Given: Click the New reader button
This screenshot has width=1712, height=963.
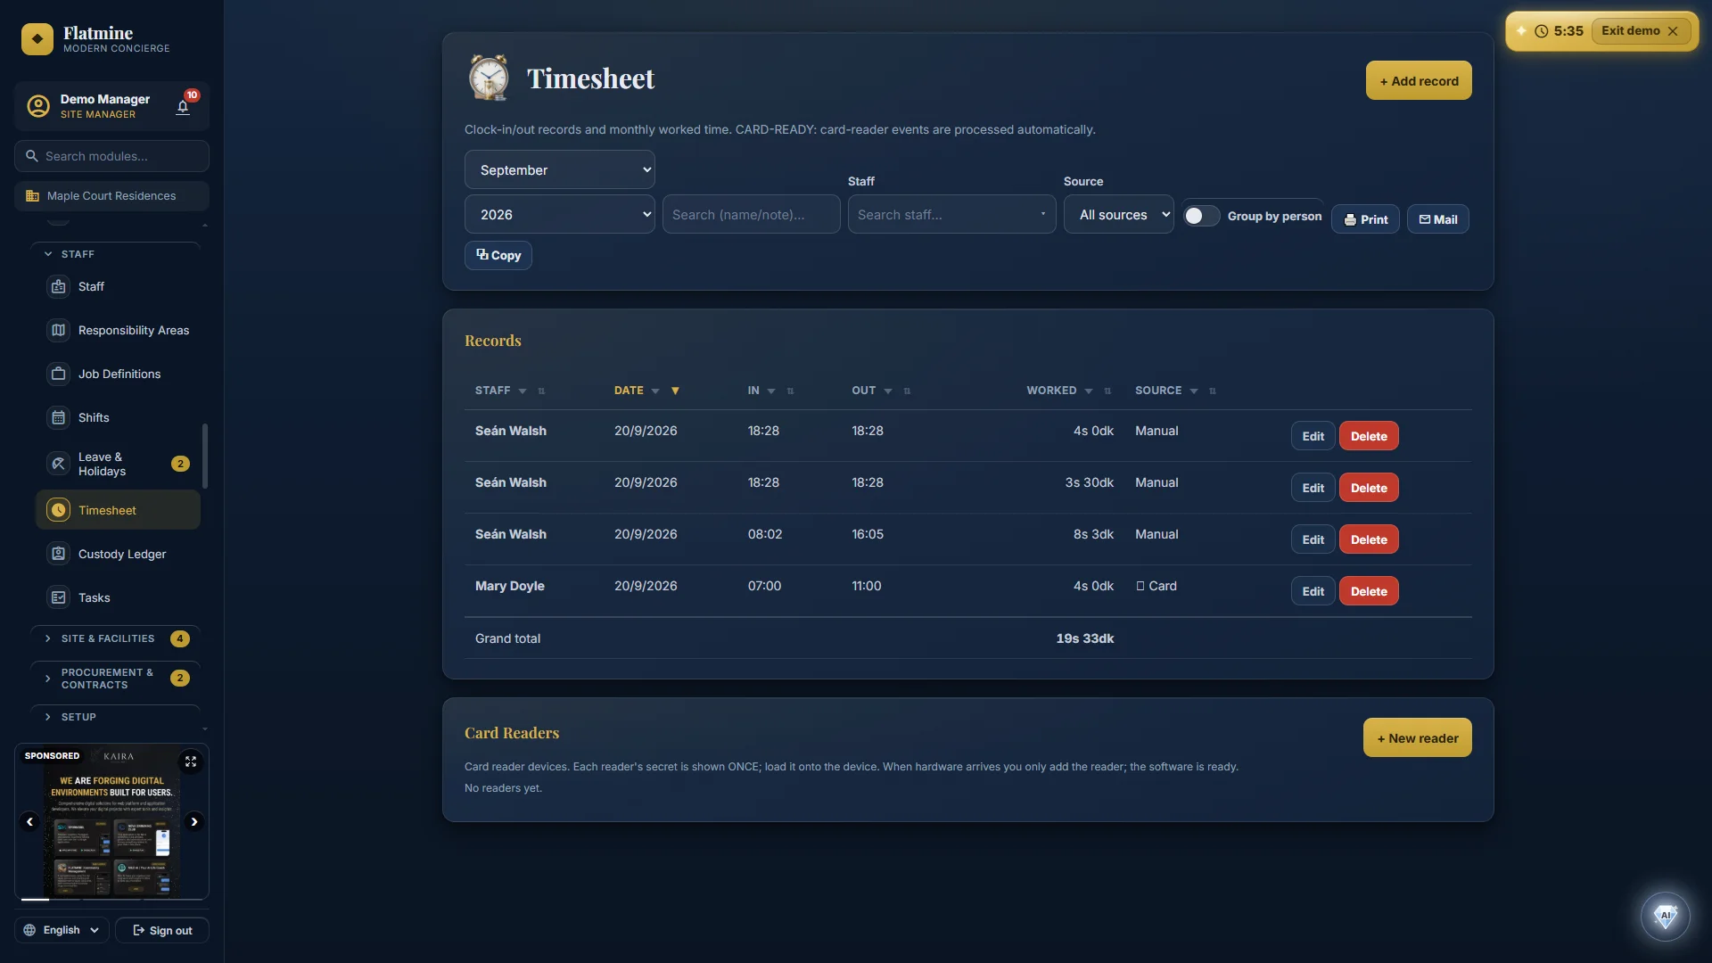Looking at the screenshot, I should click(1418, 737).
